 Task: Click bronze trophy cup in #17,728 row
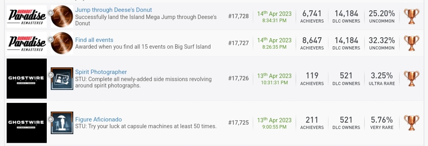(411, 16)
